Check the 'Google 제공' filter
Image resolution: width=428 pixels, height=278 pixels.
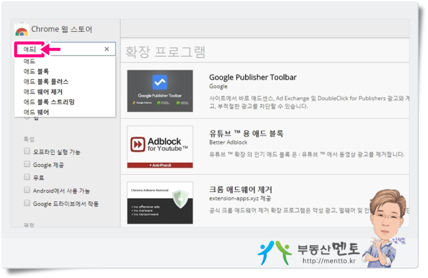(27, 164)
